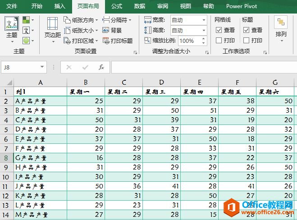Click the 打印标题 print titles icon
The height and width of the screenshot is (220, 297).
(x=105, y=41)
